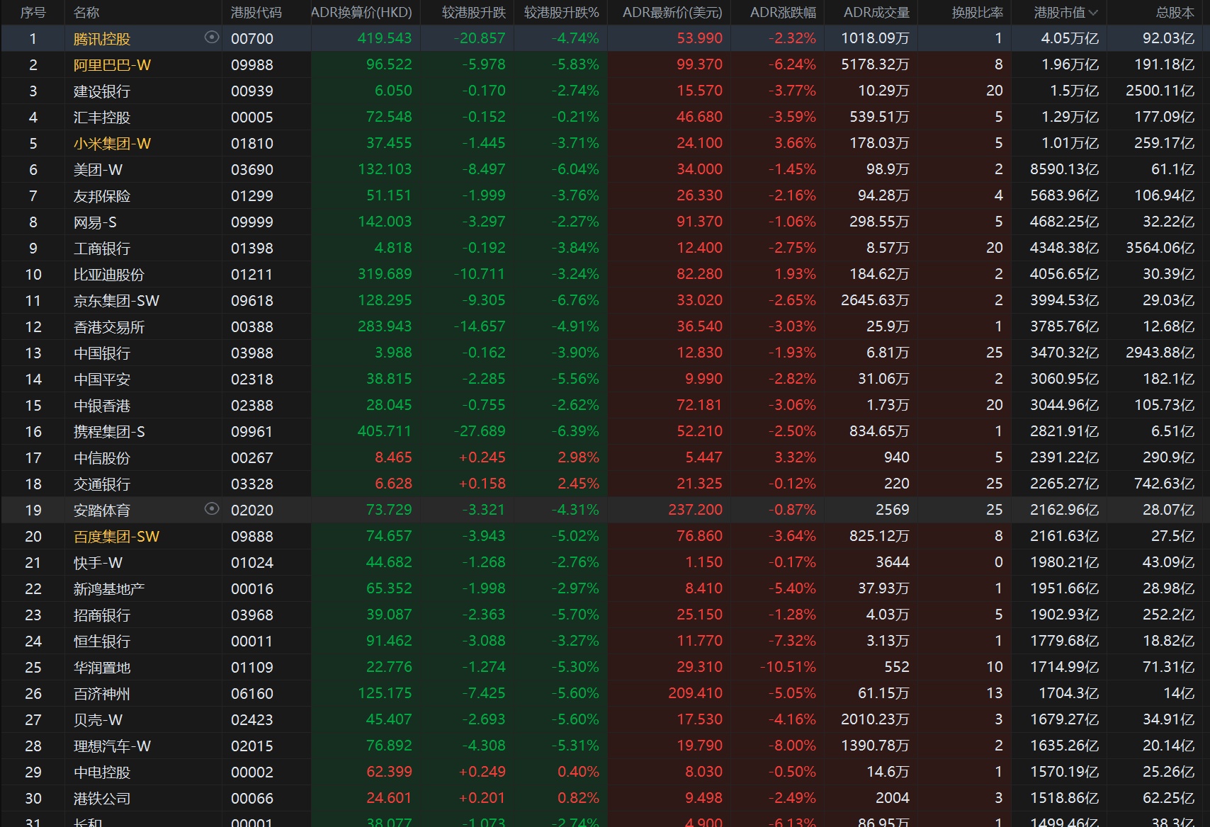Screen dimensions: 1210x827
Task: Click the ADR最新价(美元) column header
Action: (x=672, y=13)
